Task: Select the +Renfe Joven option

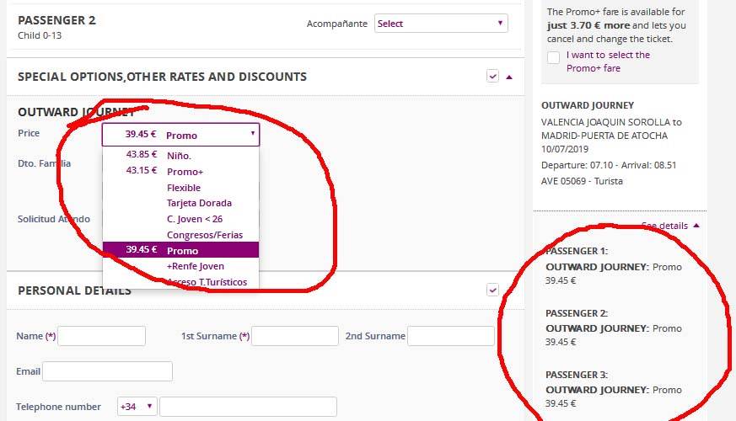Action: click(195, 266)
